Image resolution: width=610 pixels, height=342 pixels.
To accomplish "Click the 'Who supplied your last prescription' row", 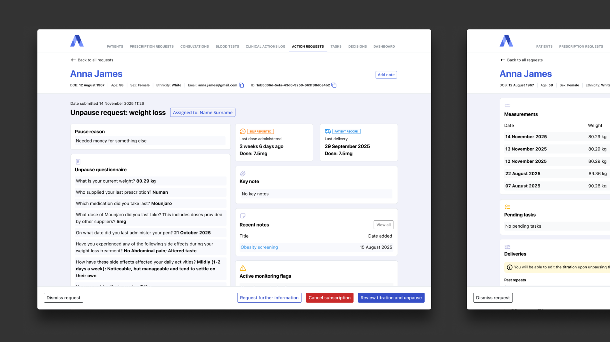I will point(150,192).
